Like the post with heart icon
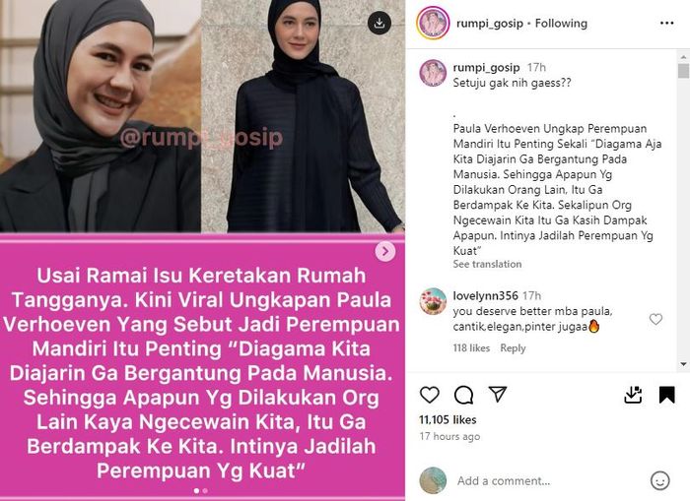 point(430,395)
